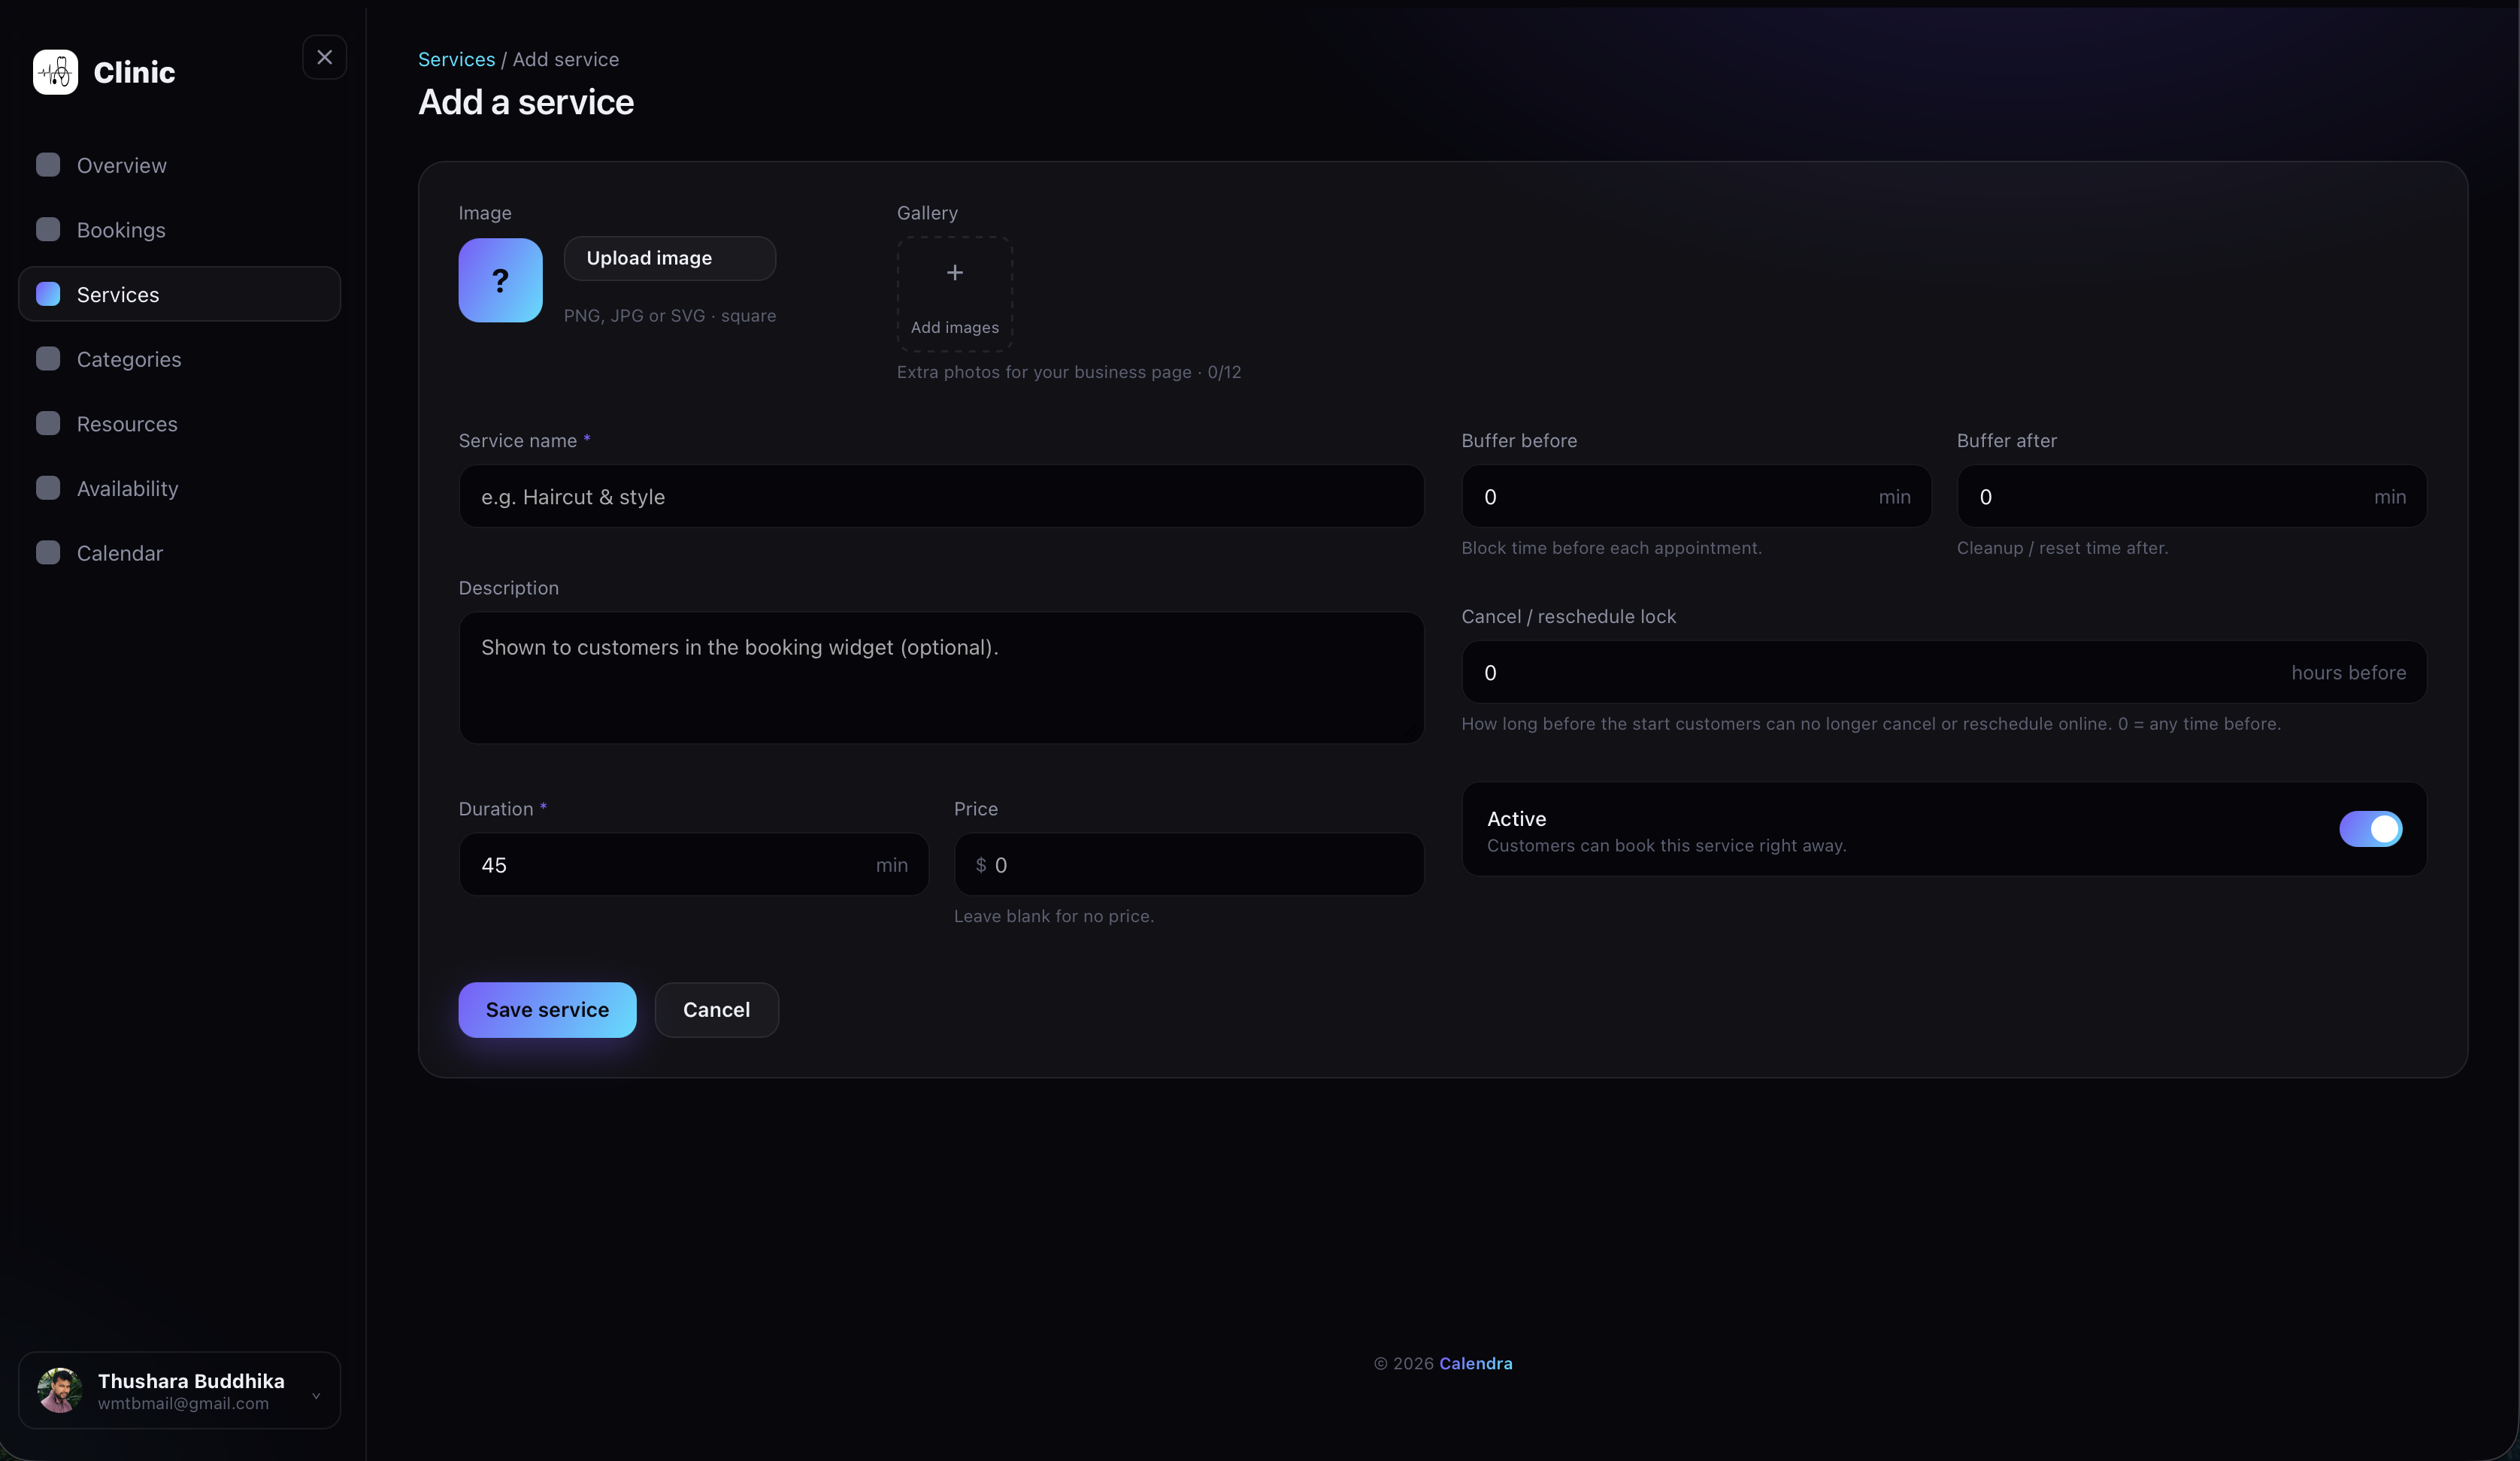This screenshot has width=2520, height=1461.
Task: Click the 'PNG, JPG or SVG · square' hint
Action: click(669, 315)
